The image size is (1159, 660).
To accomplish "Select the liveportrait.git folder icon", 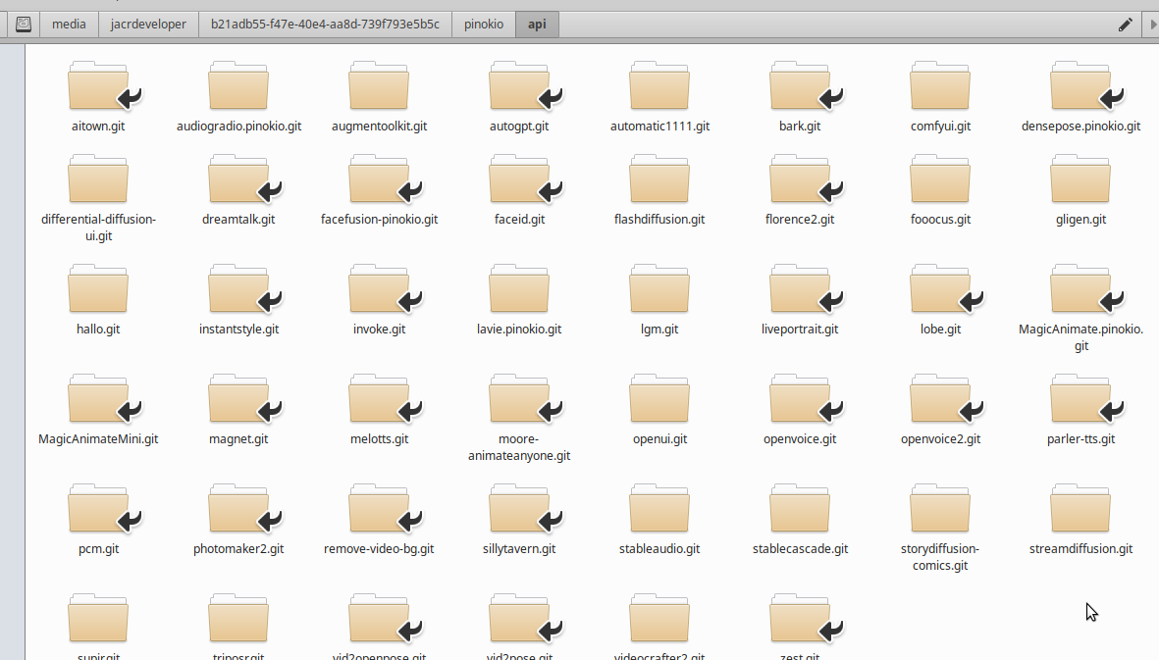I will [800, 290].
